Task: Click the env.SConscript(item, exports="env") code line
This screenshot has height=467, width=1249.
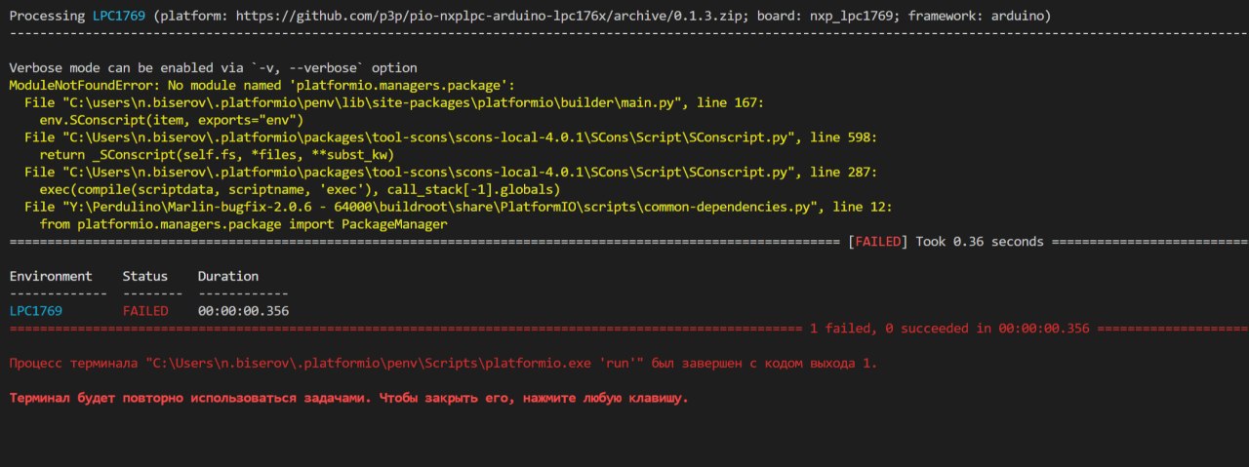Action: point(171,120)
